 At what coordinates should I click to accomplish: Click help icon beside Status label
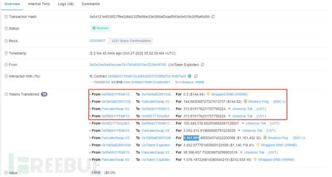click(6, 28)
